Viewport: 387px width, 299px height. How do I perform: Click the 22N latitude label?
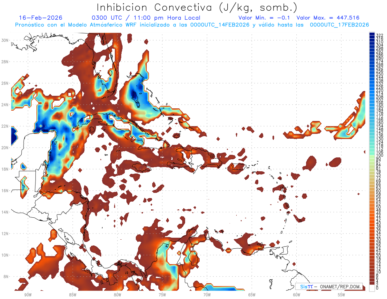pyautogui.click(x=5, y=126)
